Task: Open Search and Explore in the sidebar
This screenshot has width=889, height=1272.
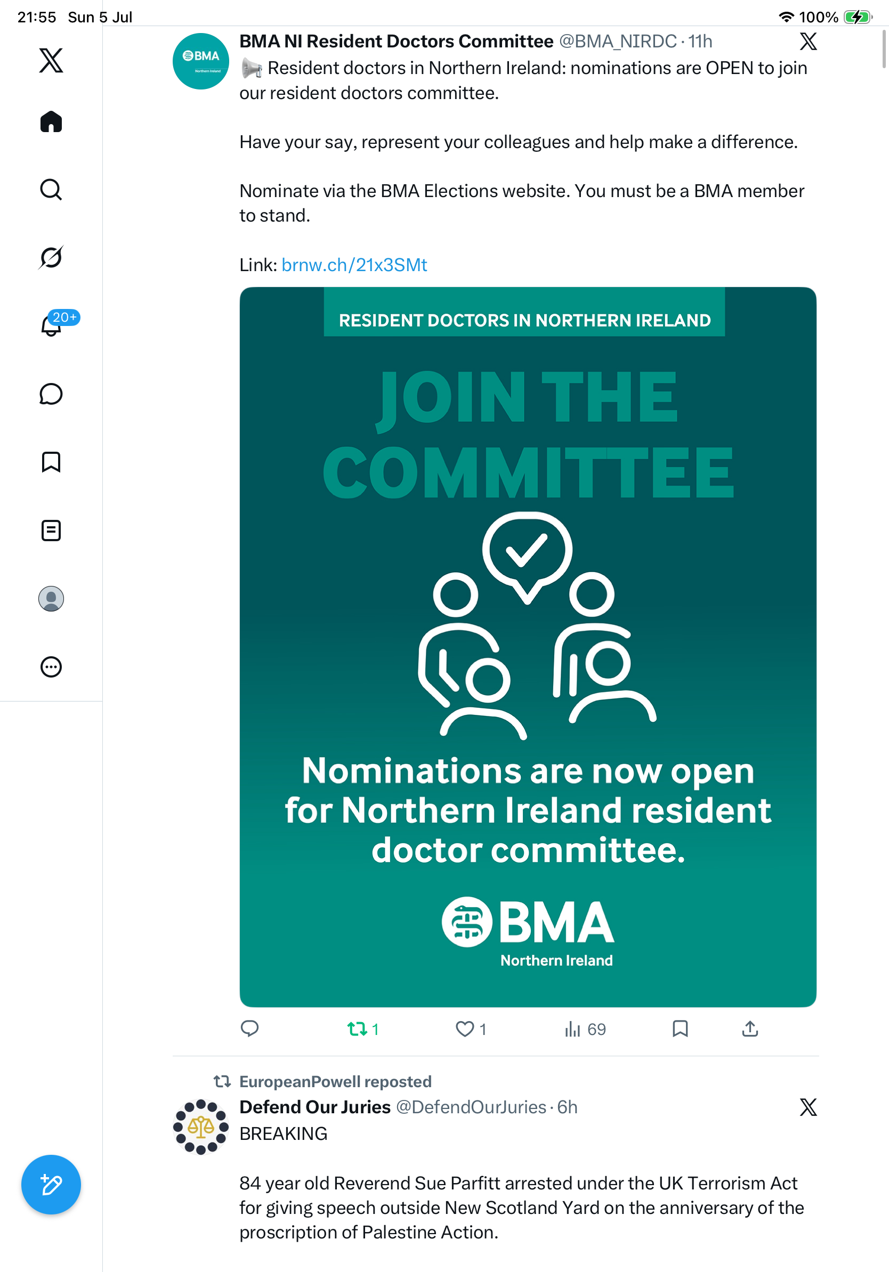Action: [x=51, y=190]
